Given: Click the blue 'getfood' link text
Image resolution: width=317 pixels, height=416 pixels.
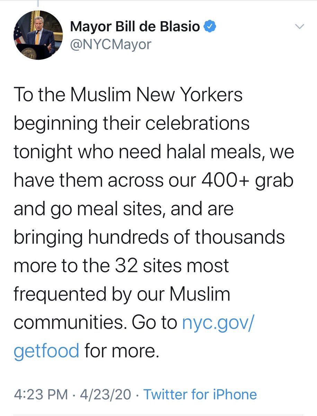Looking at the screenshot, I should point(46,352).
